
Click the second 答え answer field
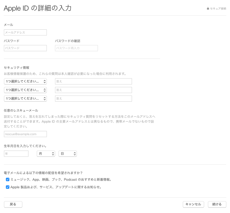click(93, 90)
